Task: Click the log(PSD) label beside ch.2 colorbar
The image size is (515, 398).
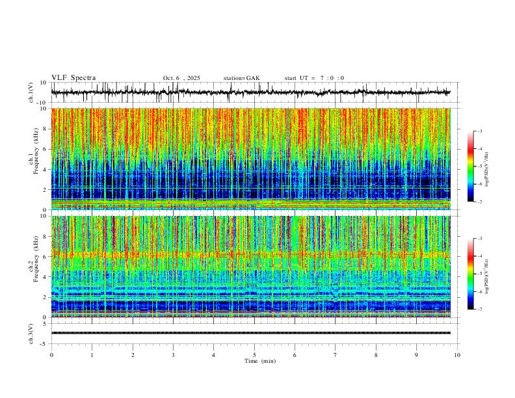Action: [x=486, y=276]
